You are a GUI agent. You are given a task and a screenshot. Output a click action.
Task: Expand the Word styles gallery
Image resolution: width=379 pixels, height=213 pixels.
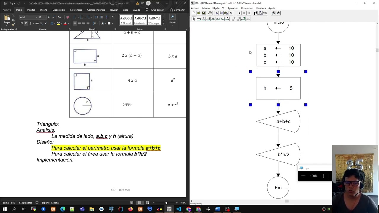pos(163,24)
